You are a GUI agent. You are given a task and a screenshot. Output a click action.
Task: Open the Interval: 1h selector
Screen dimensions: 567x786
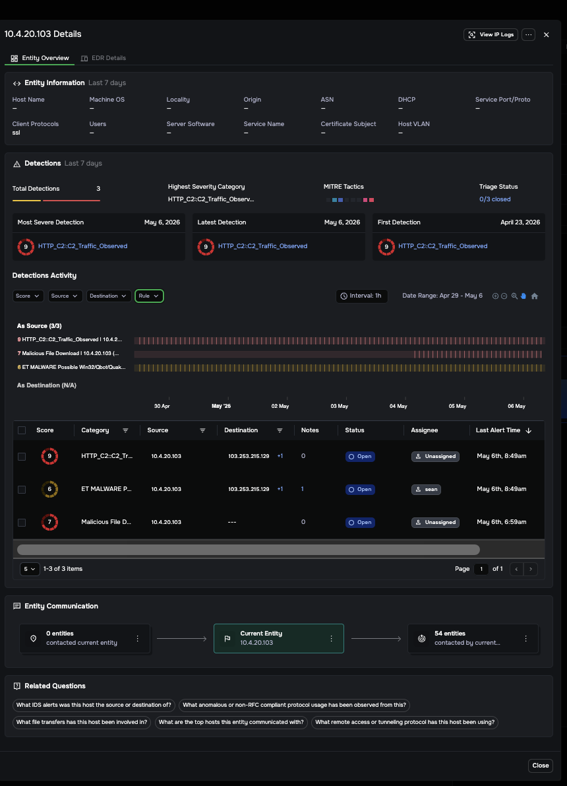click(362, 296)
